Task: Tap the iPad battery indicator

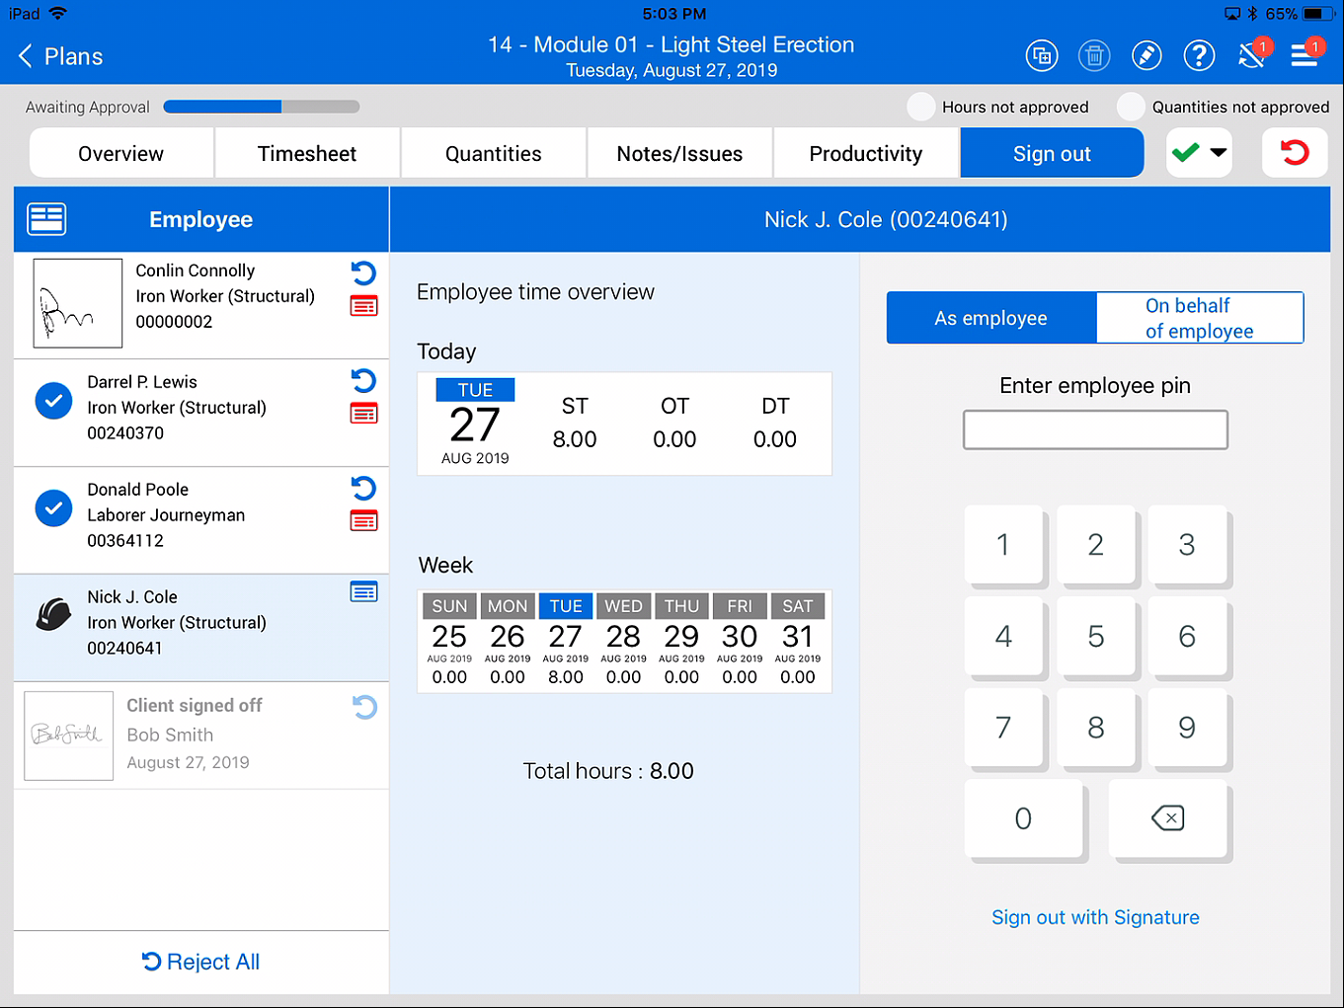Action: pos(1318,14)
